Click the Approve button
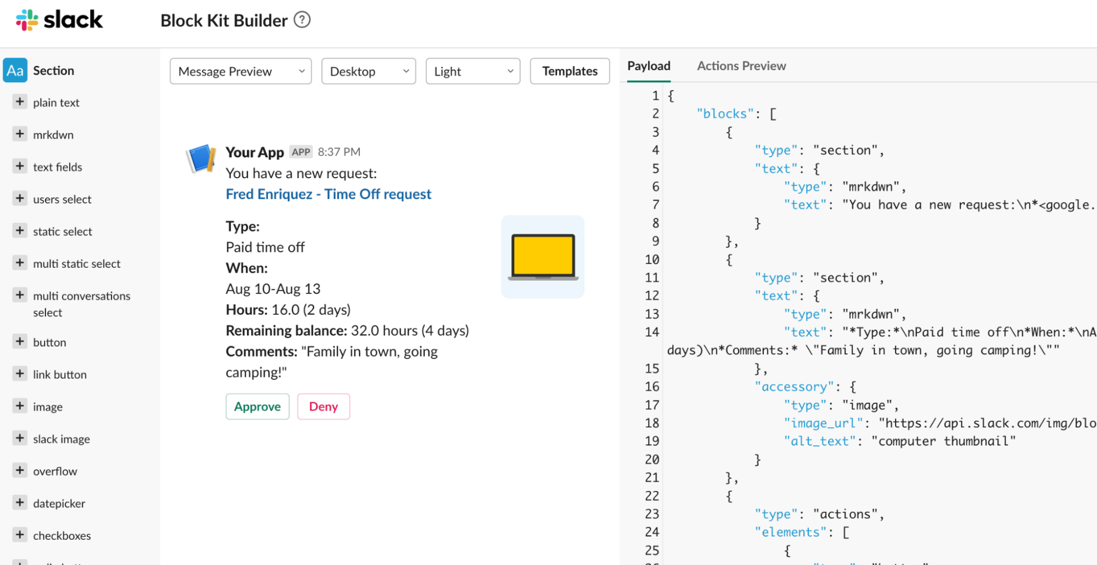The width and height of the screenshot is (1097, 565). (257, 406)
